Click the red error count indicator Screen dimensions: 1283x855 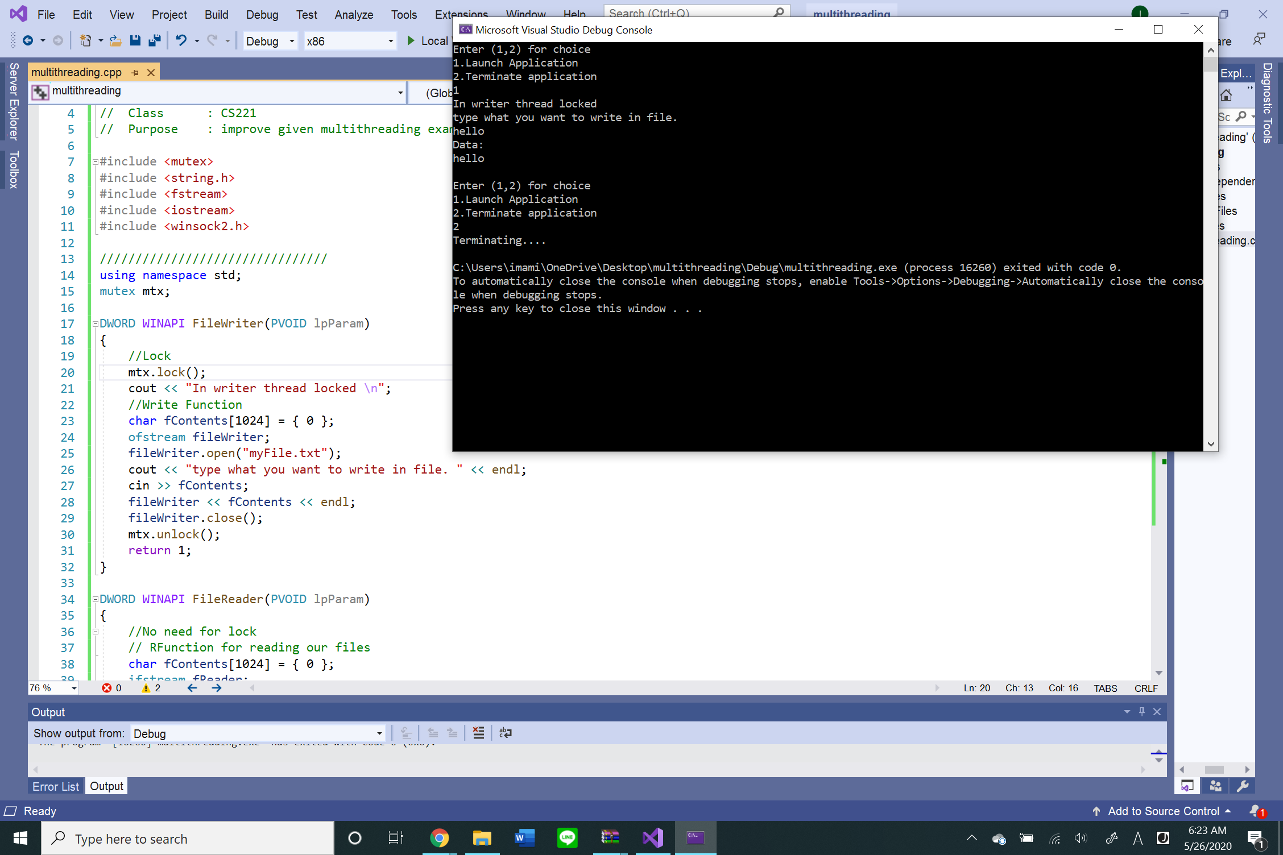(111, 688)
